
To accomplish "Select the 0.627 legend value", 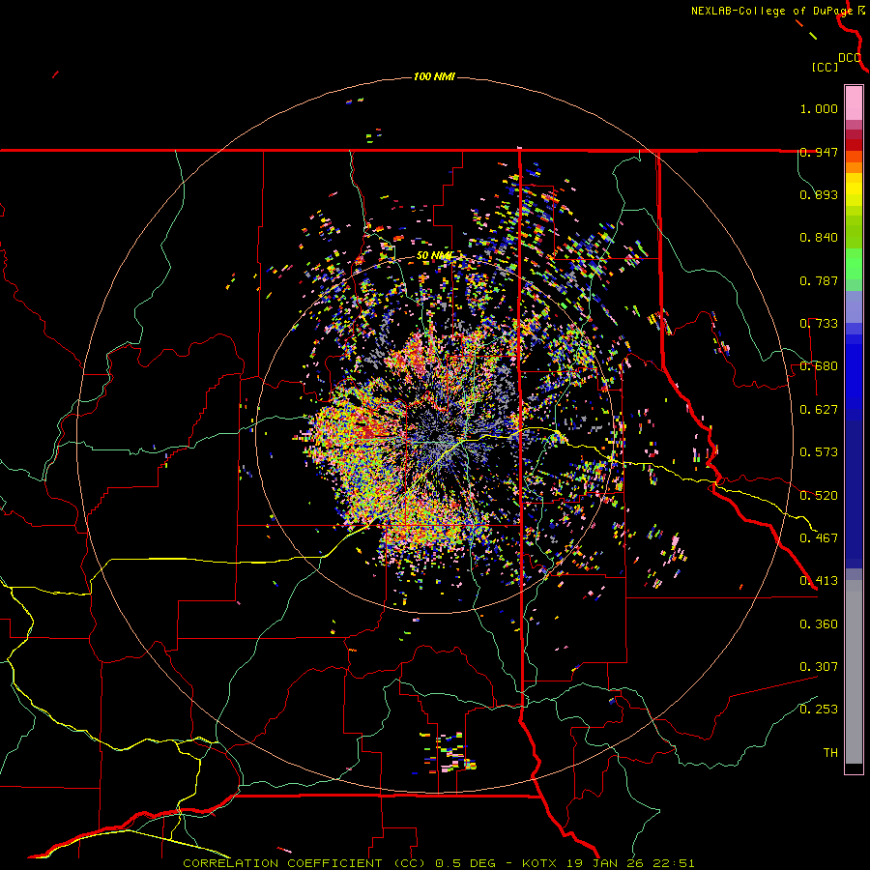I will coord(819,410).
